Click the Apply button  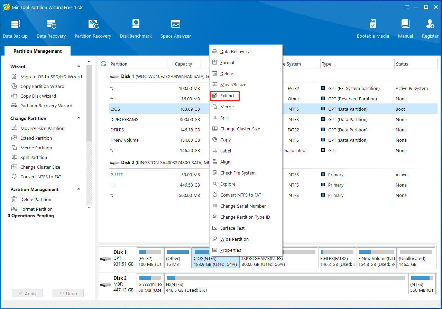coord(27,293)
